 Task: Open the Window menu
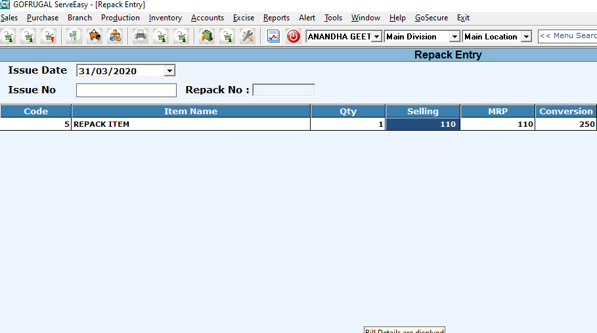coord(366,18)
